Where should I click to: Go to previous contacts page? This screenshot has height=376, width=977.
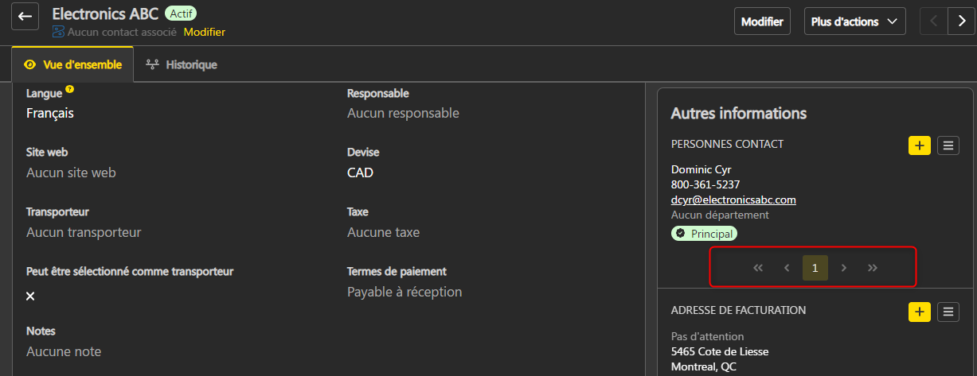(787, 268)
